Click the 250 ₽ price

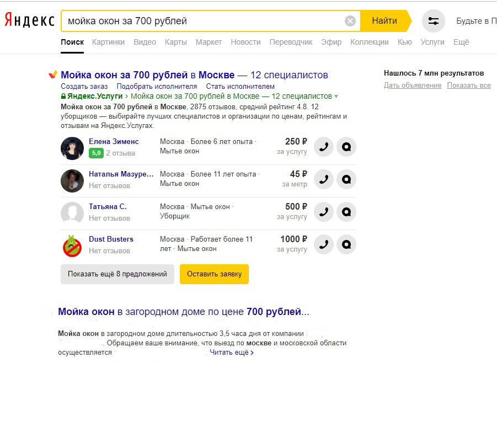[296, 141]
